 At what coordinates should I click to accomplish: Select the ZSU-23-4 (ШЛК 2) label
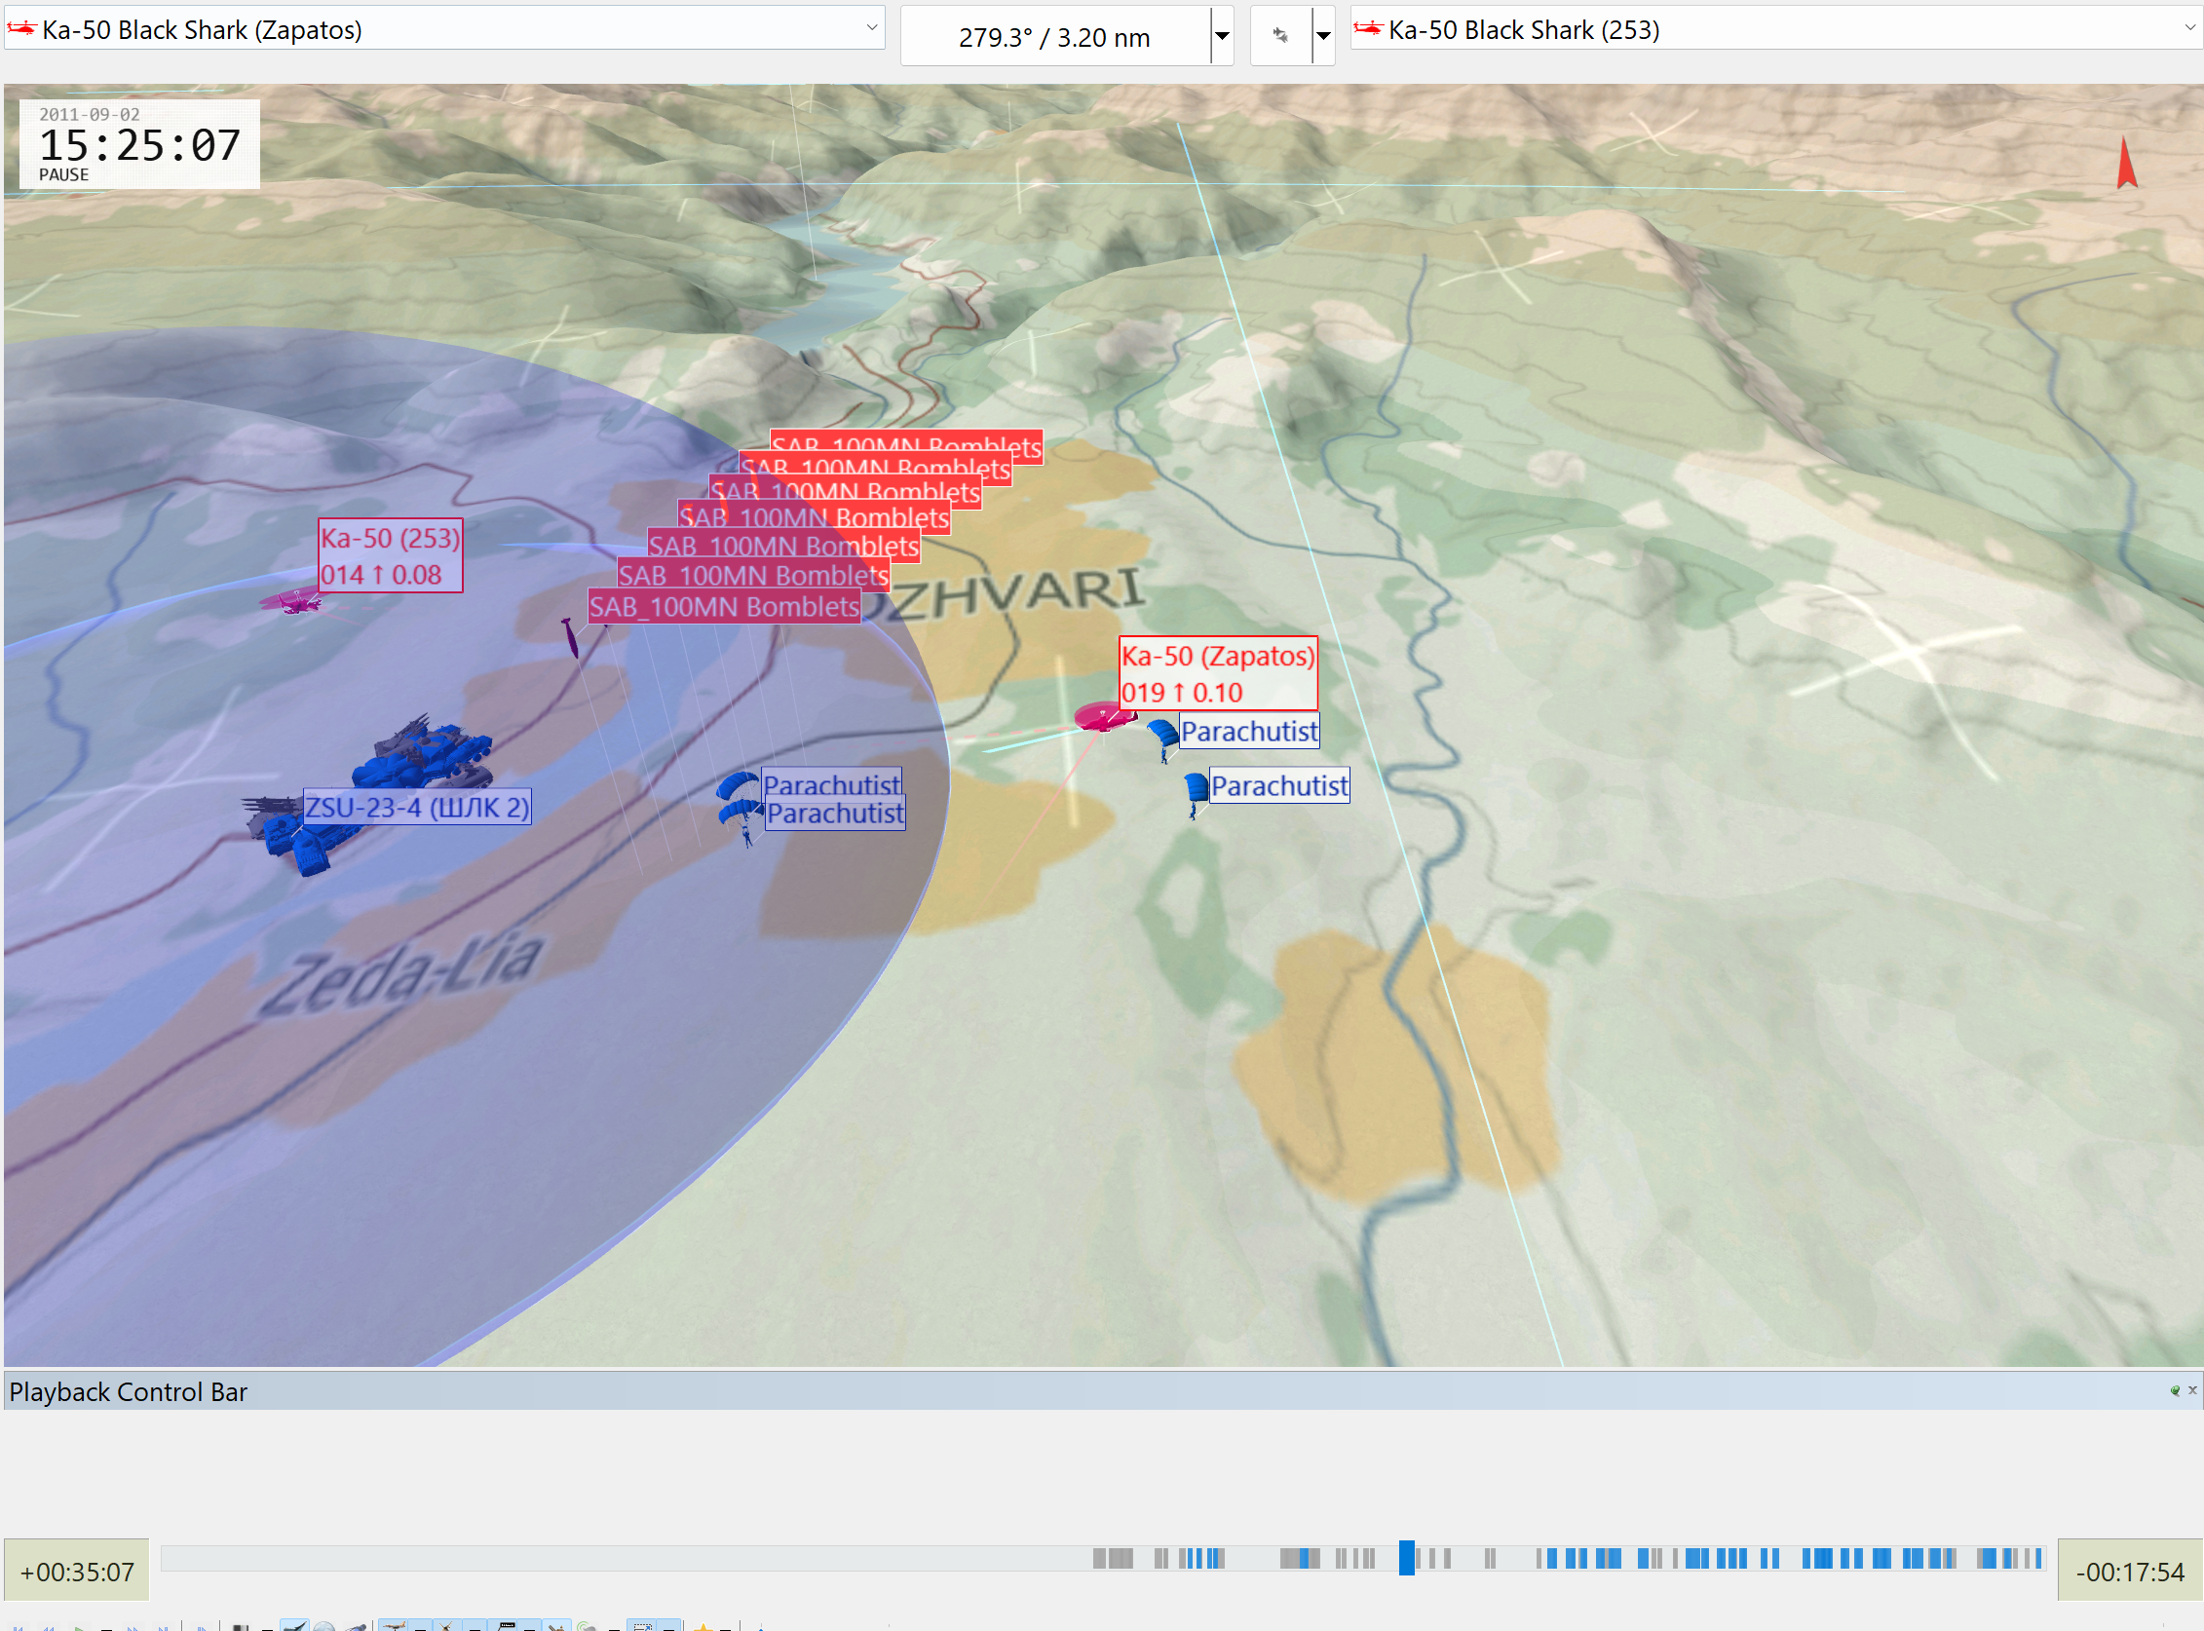coord(417,808)
